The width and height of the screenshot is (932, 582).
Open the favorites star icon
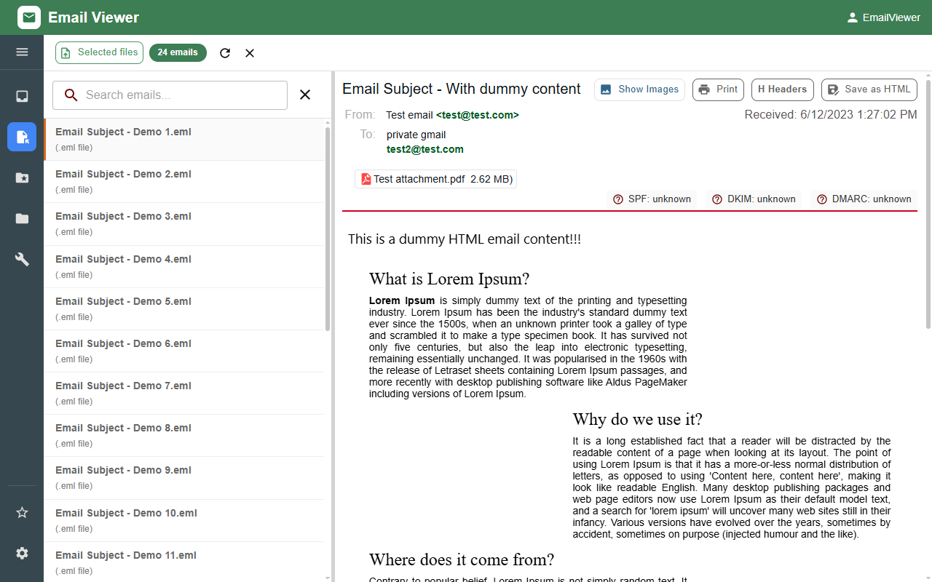(22, 512)
